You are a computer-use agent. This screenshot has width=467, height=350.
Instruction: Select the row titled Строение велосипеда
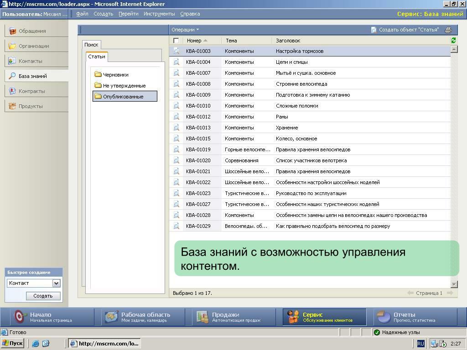pyautogui.click(x=310, y=84)
